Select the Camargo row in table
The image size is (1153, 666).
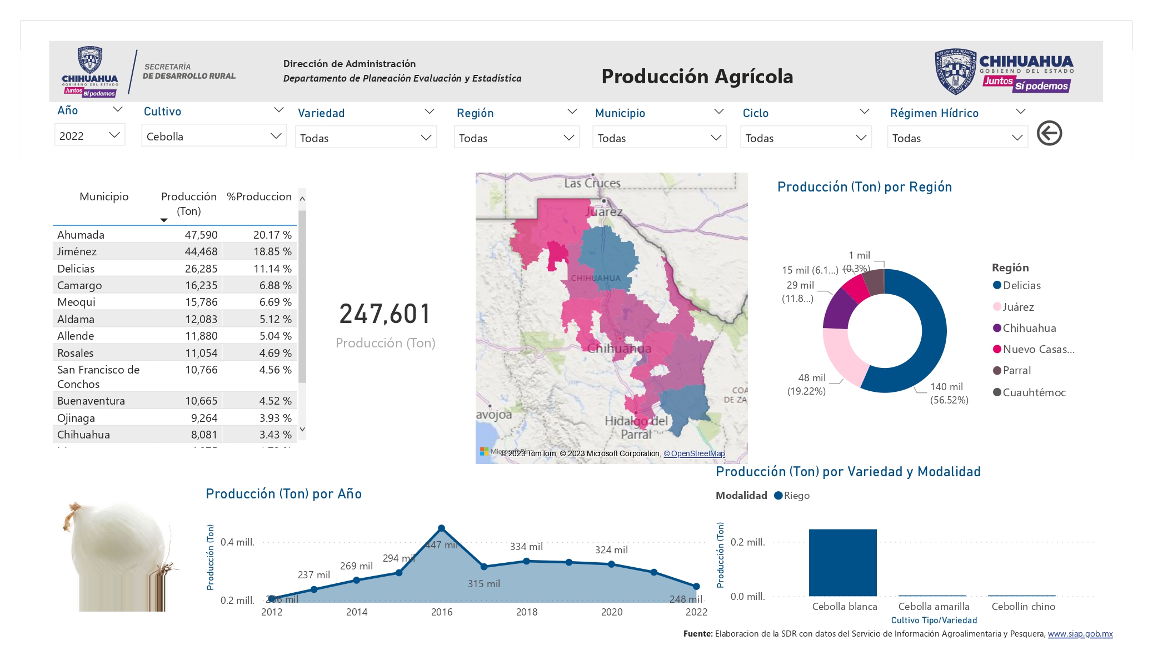point(175,285)
